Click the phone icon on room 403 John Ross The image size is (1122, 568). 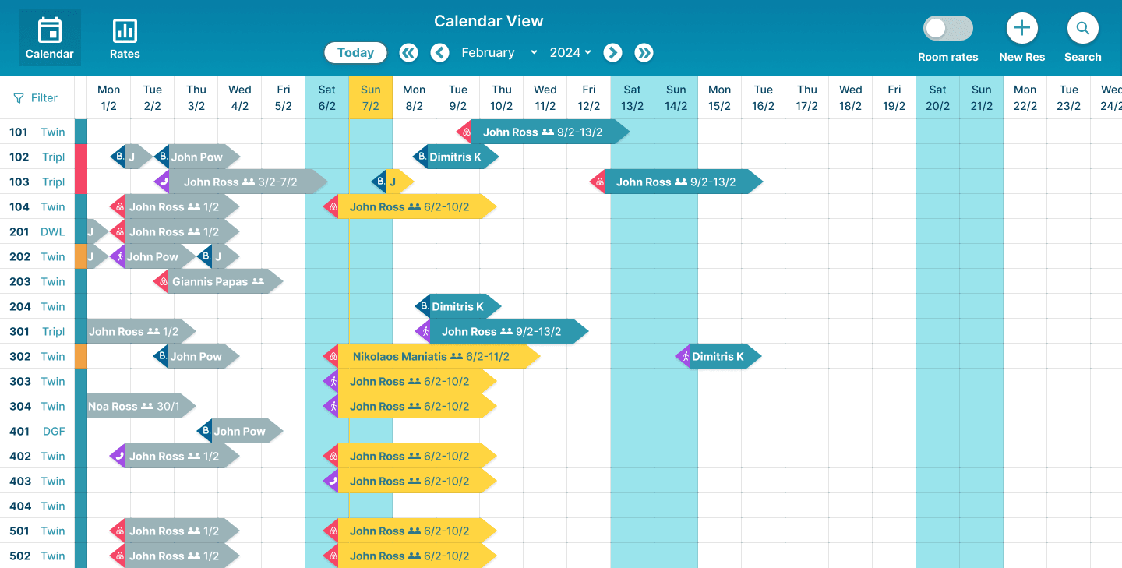(x=331, y=481)
